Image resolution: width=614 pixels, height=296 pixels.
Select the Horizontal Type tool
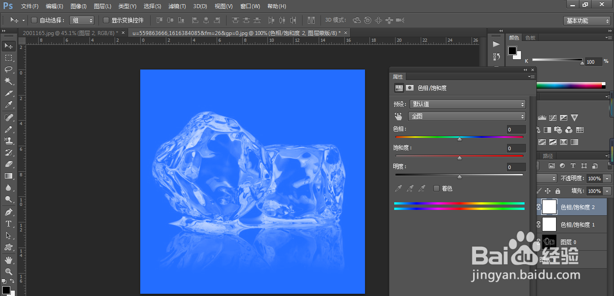pos(9,223)
